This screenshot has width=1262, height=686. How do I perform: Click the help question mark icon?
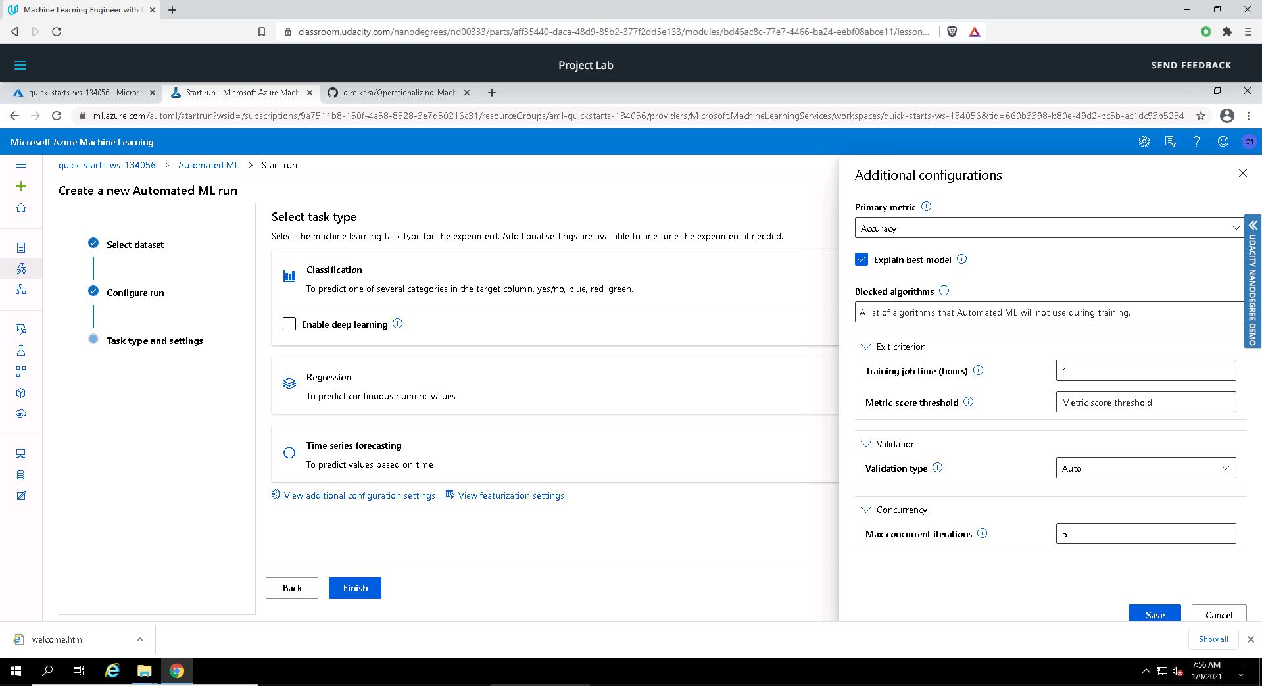1196,141
